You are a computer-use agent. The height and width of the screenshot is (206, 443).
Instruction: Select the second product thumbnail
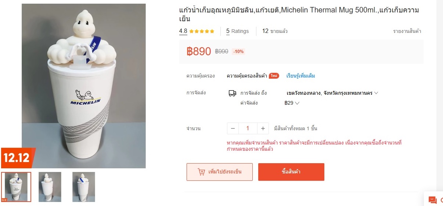click(x=50, y=187)
